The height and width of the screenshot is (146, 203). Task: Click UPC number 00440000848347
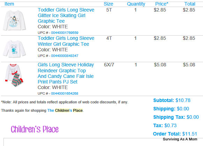(x=65, y=56)
